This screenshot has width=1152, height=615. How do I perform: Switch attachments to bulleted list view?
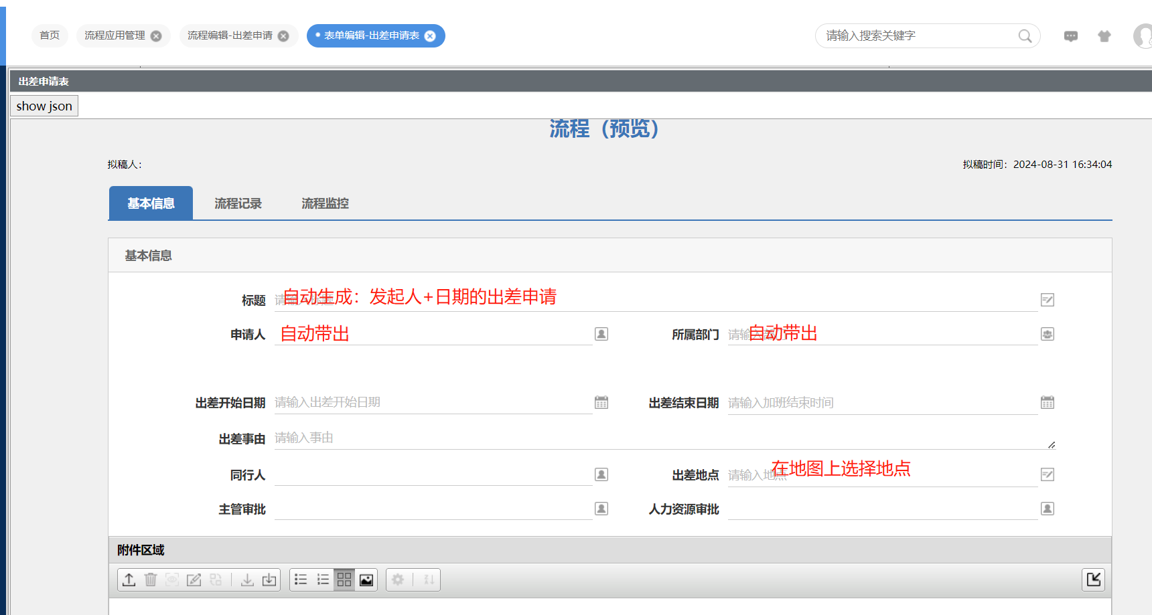coord(301,580)
